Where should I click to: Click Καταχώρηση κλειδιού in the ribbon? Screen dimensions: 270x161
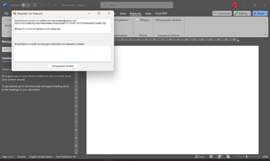[168, 20]
